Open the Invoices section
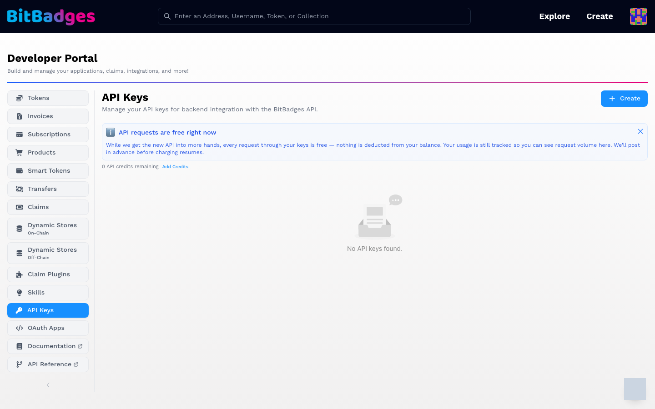The image size is (655, 409). 48,116
